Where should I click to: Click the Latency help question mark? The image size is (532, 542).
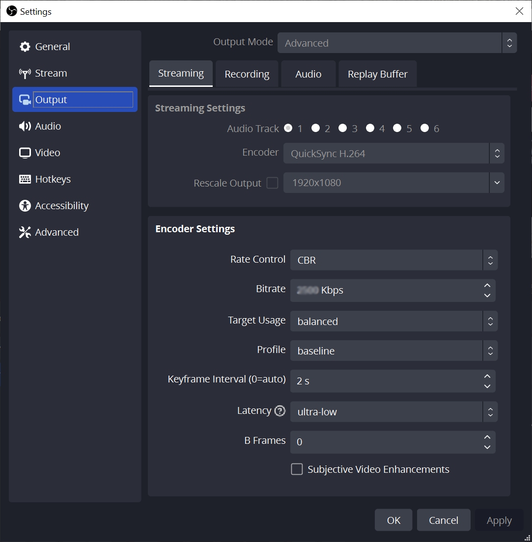click(279, 410)
